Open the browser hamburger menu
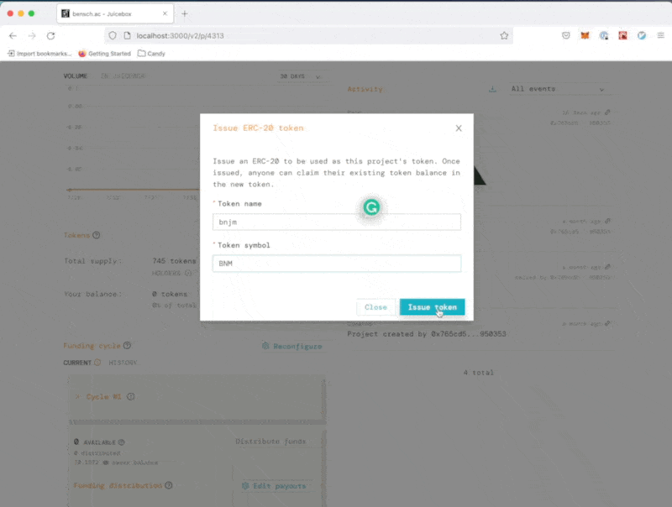Viewport: 672px width, 507px height. coord(660,35)
